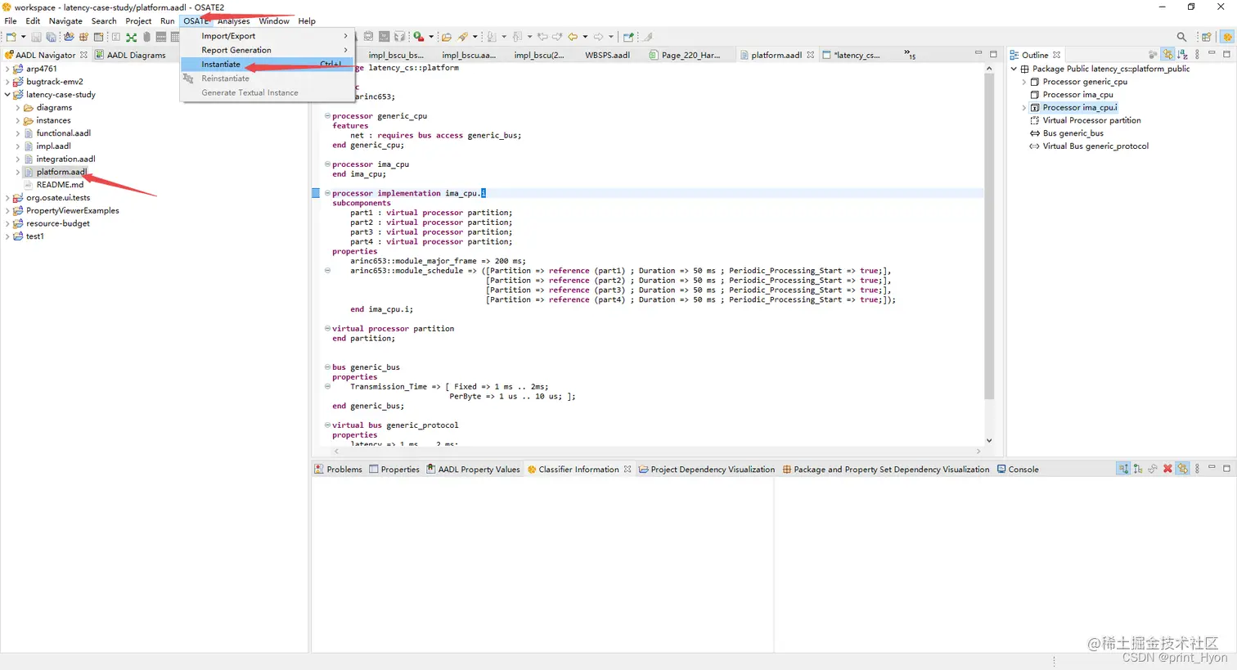Switch to the Problems tab

point(338,469)
